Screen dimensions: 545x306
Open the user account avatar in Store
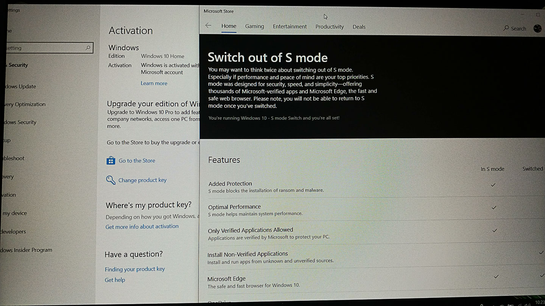[537, 28]
